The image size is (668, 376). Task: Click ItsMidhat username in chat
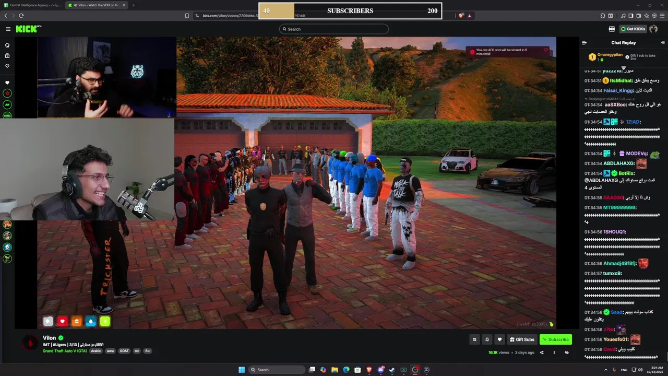click(x=621, y=80)
